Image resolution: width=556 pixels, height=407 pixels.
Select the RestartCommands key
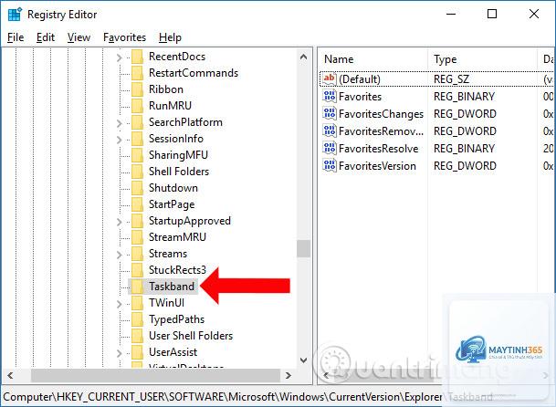click(194, 73)
